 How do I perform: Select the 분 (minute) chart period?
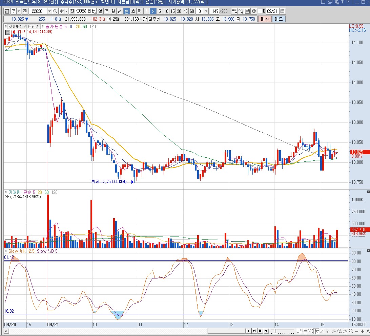click(x=127, y=11)
